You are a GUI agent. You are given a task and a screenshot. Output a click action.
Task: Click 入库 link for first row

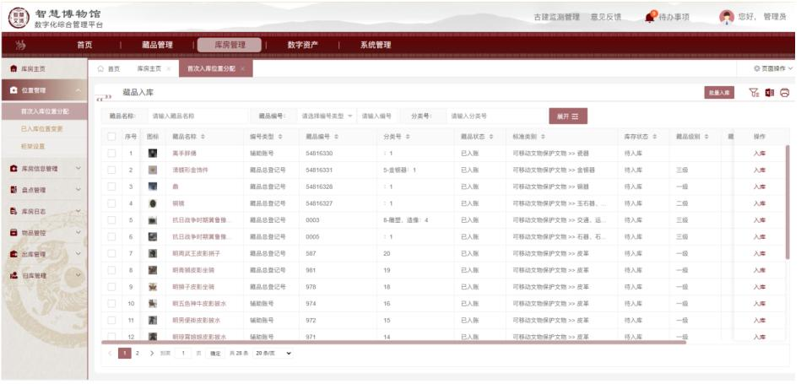point(760,154)
